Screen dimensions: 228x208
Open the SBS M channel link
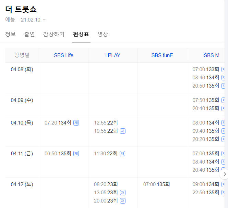pos(212,55)
